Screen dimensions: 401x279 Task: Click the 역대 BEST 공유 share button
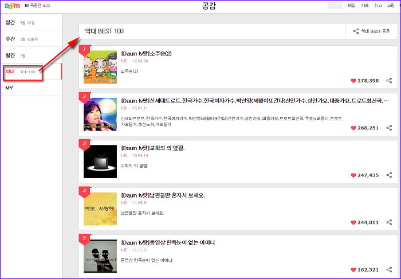(372, 31)
